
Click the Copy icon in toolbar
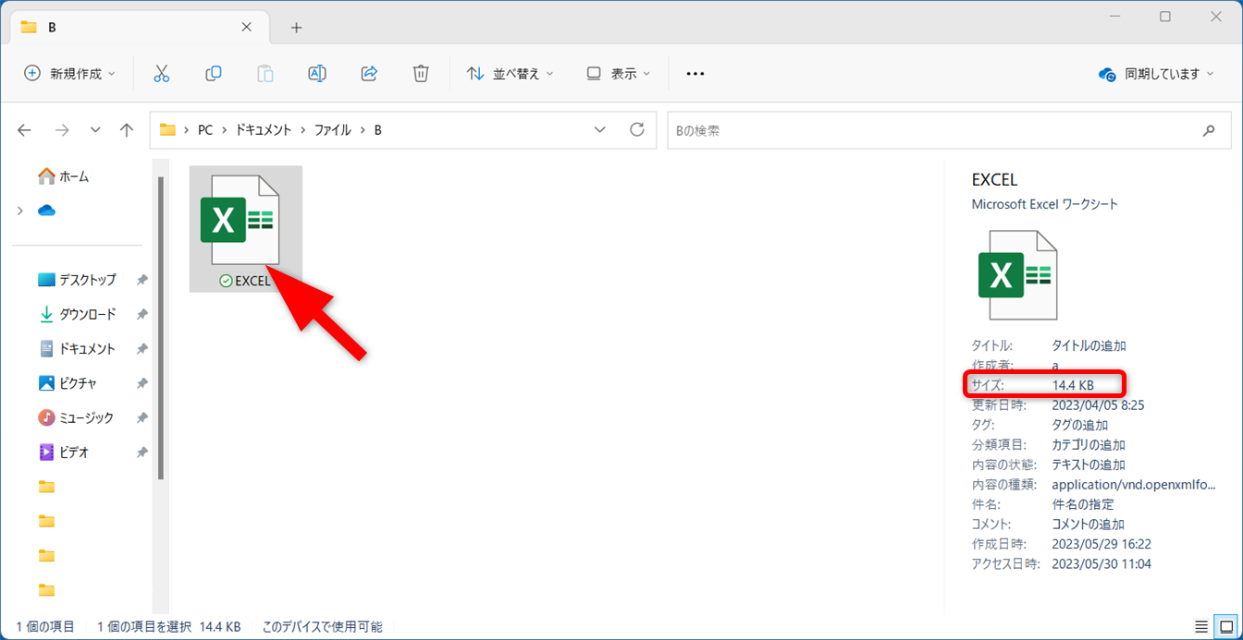click(x=214, y=74)
